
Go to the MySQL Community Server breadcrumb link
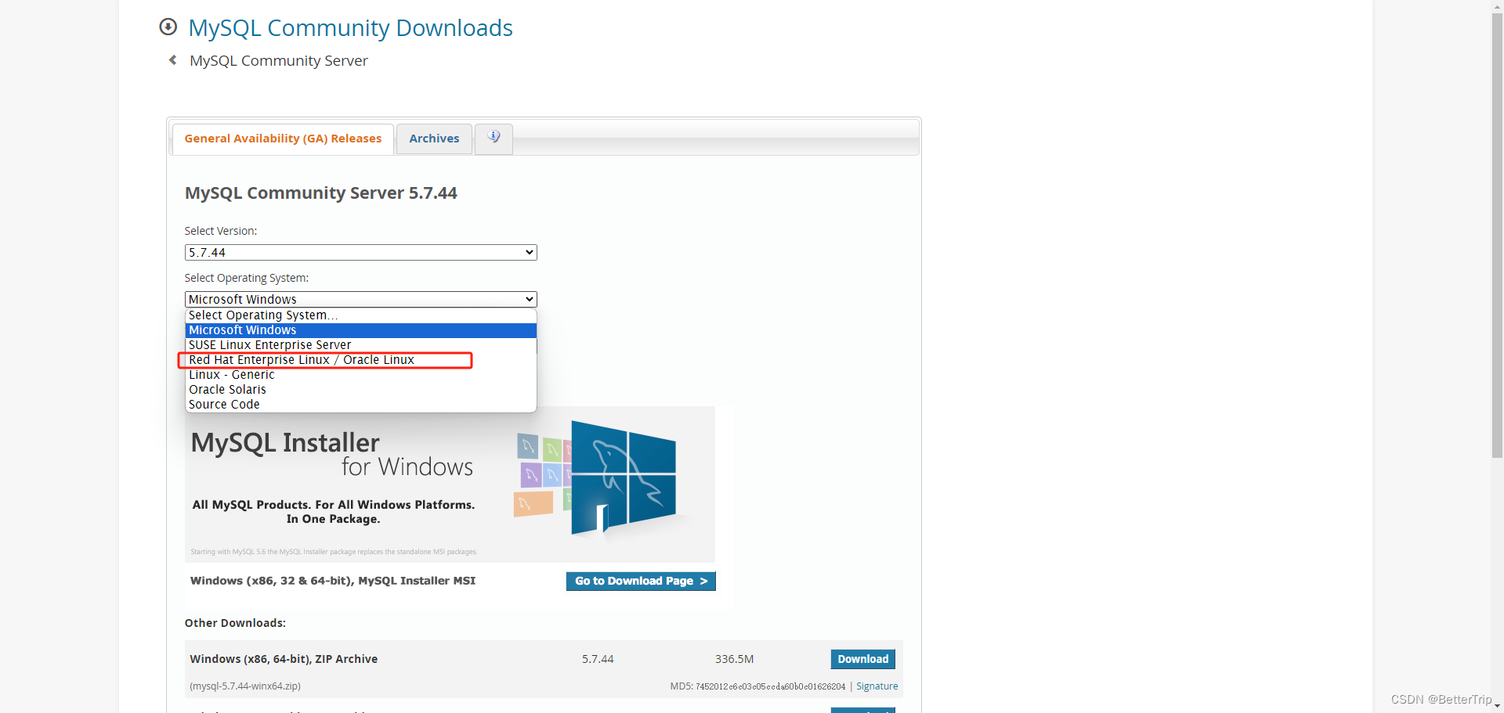click(x=278, y=61)
